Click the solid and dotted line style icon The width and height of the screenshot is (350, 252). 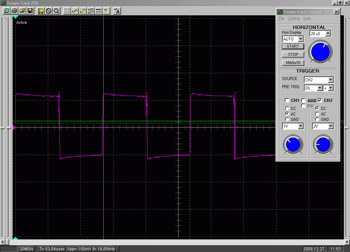coord(98,11)
